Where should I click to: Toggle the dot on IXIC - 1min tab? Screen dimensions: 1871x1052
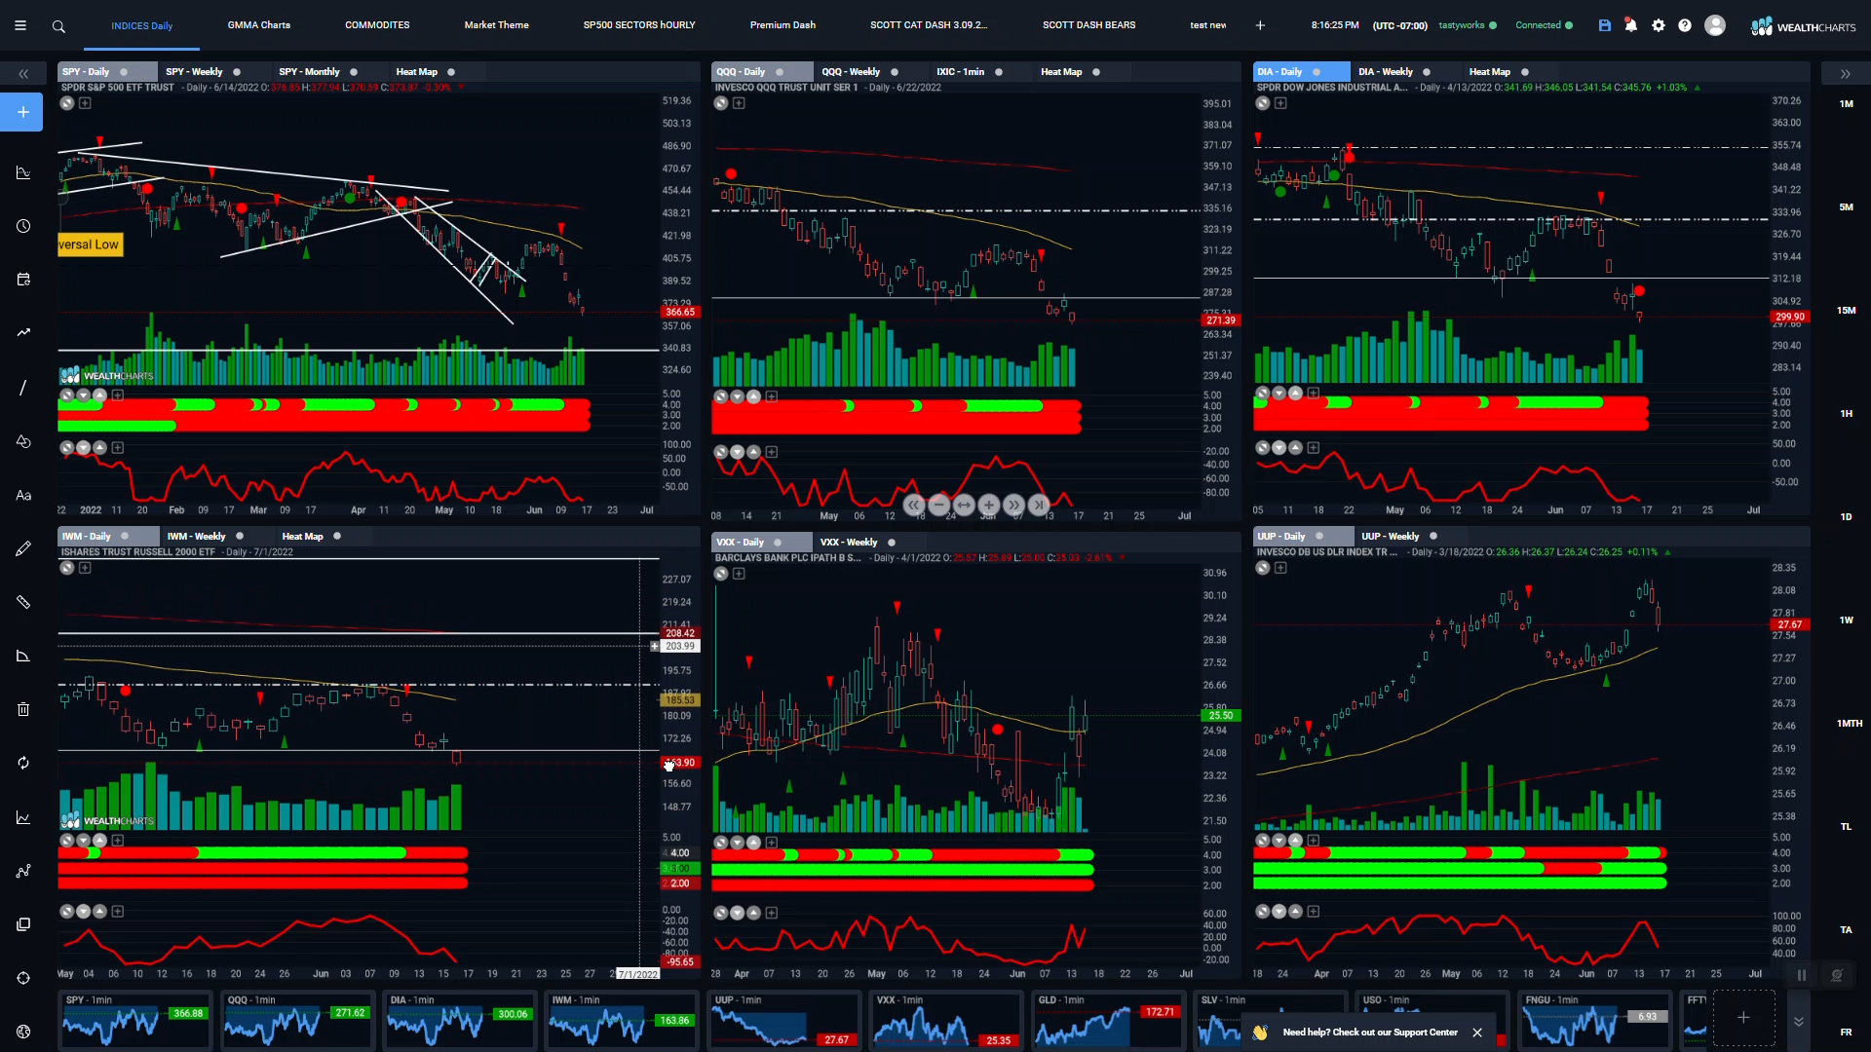tap(999, 72)
